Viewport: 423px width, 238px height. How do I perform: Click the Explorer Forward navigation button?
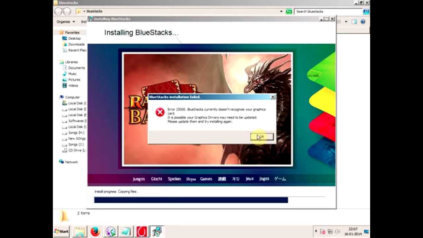pos(67,12)
